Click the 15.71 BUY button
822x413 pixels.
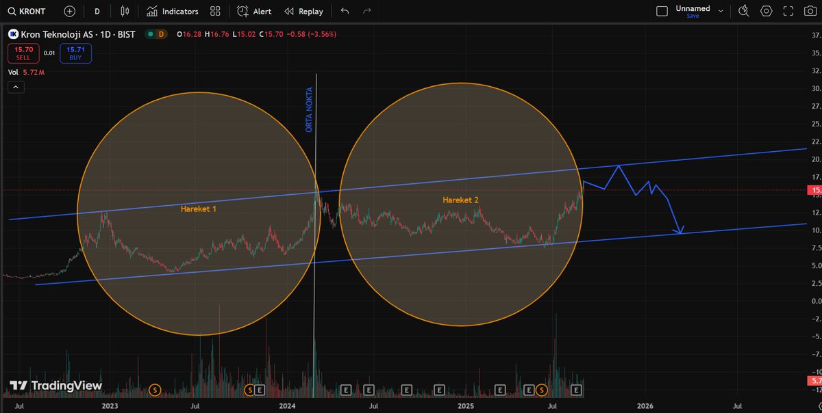click(75, 53)
